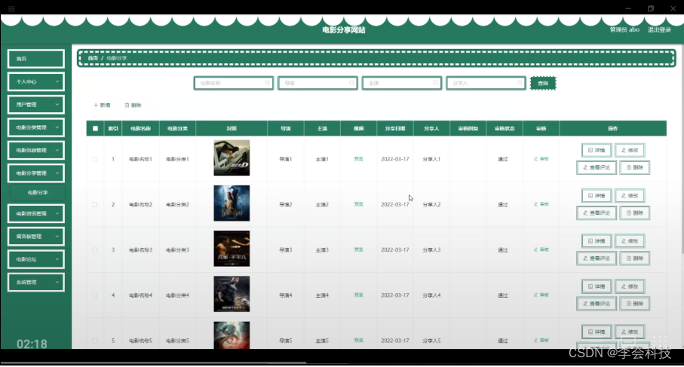This screenshot has height=367, width=684.
Task: Click 审核 pencil link for 电影名称4
Action: click(x=541, y=295)
